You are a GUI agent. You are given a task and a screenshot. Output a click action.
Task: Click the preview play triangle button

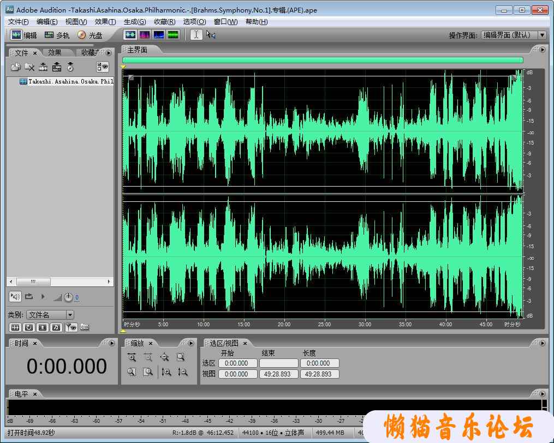(x=43, y=296)
